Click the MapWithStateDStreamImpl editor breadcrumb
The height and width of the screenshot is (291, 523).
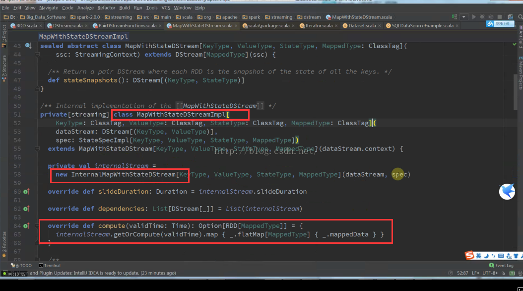pyautogui.click(x=83, y=36)
